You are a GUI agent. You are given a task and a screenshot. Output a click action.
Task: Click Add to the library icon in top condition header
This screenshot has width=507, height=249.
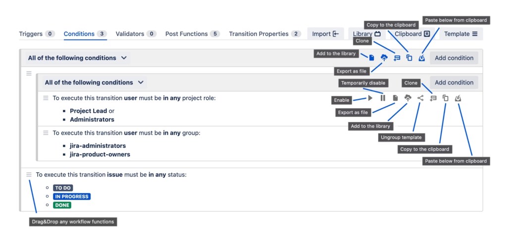pos(371,58)
